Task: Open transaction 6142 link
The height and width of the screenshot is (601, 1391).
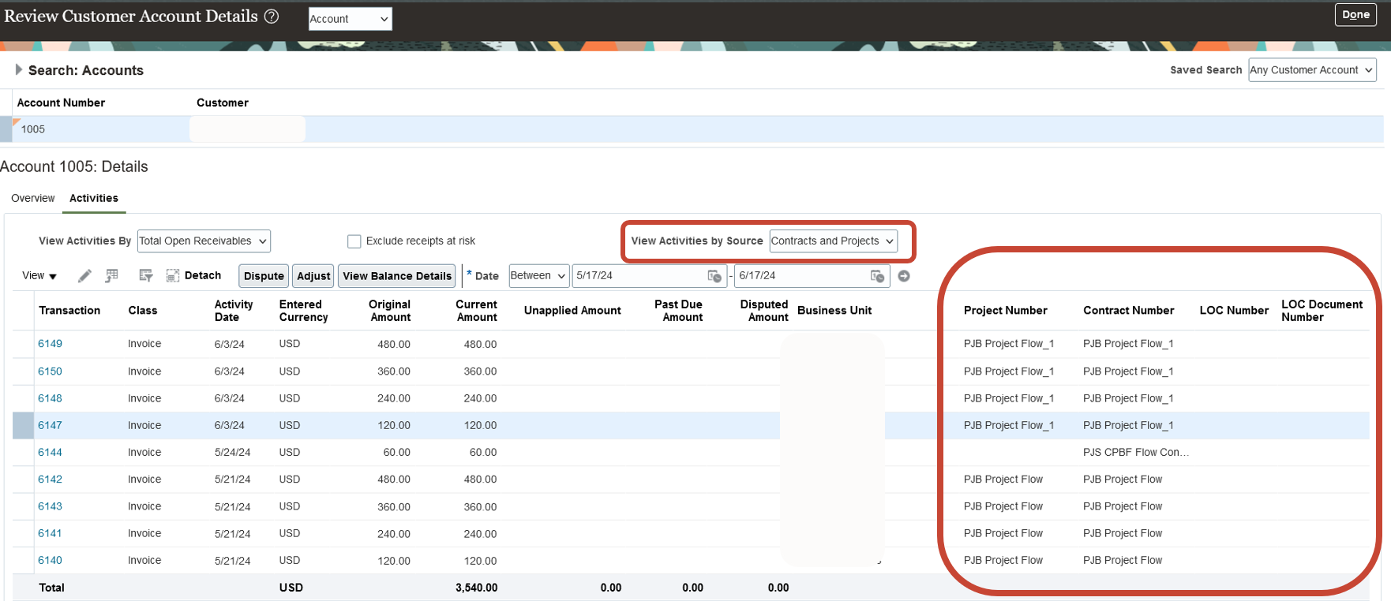Action: (x=50, y=480)
